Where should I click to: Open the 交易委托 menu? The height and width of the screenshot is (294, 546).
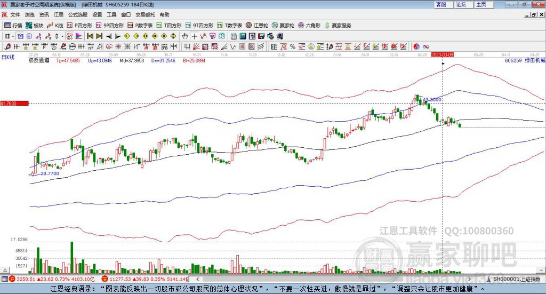tap(145, 14)
